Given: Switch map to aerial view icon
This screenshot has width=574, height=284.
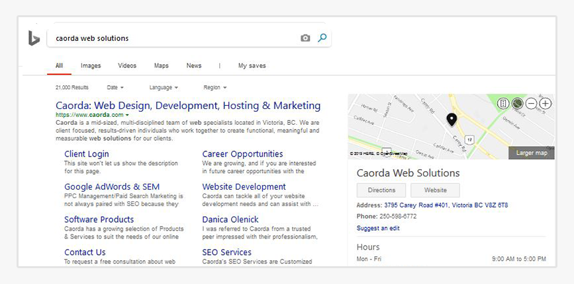Looking at the screenshot, I should (x=517, y=104).
